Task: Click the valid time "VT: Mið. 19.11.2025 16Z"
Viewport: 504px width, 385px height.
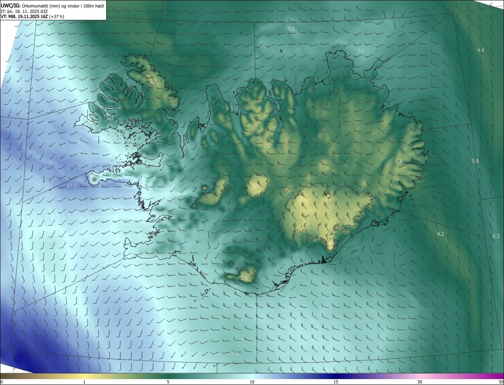Action: click(x=24, y=17)
